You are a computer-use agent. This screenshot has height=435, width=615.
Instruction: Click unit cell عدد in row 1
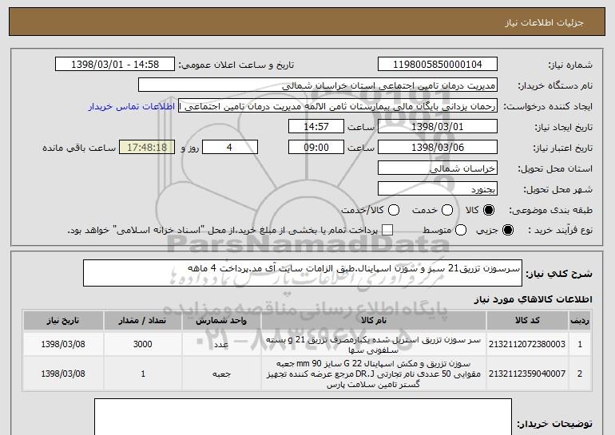[221, 345]
